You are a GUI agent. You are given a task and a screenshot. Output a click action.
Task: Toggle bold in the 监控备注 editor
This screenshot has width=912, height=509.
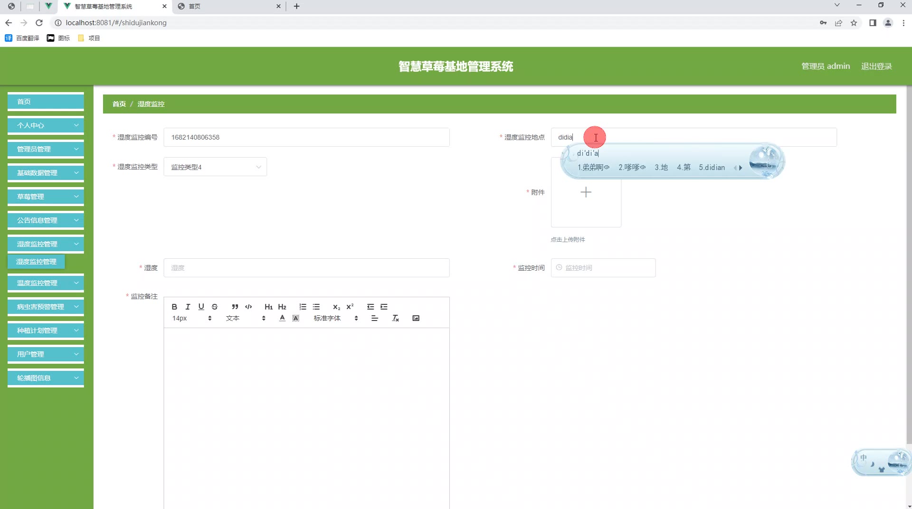pos(174,307)
